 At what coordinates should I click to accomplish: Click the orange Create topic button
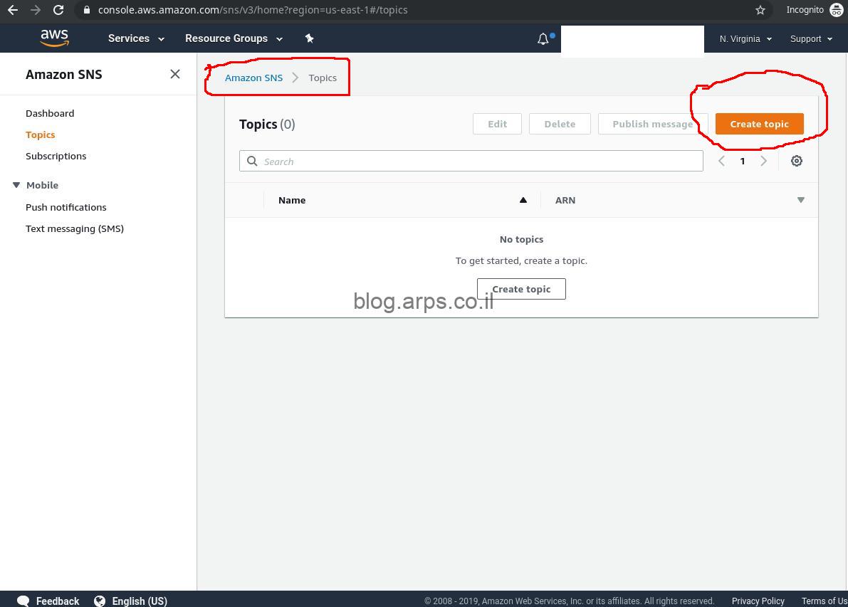(x=759, y=124)
